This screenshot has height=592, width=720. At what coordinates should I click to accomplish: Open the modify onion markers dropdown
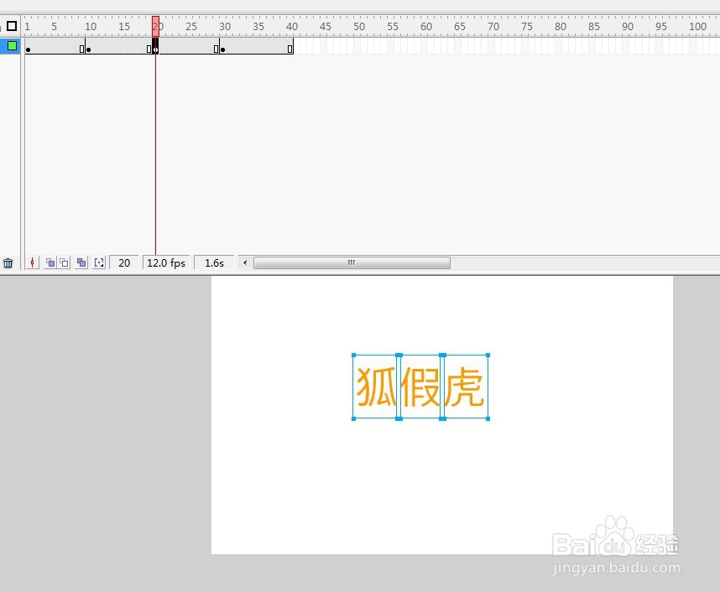[99, 262]
